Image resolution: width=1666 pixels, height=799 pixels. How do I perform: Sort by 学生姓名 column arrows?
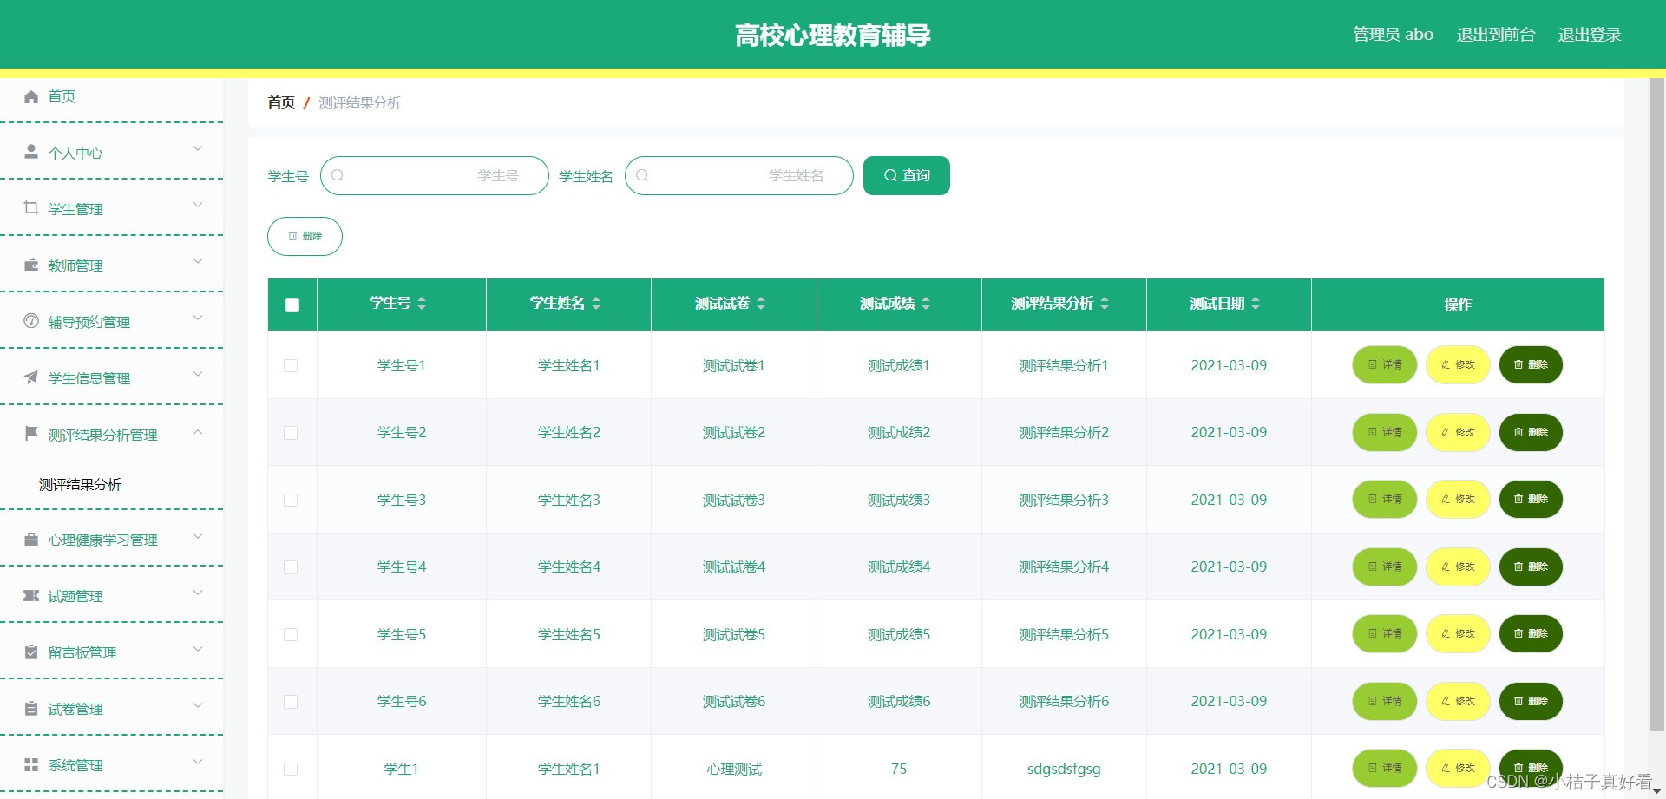pyautogui.click(x=596, y=303)
